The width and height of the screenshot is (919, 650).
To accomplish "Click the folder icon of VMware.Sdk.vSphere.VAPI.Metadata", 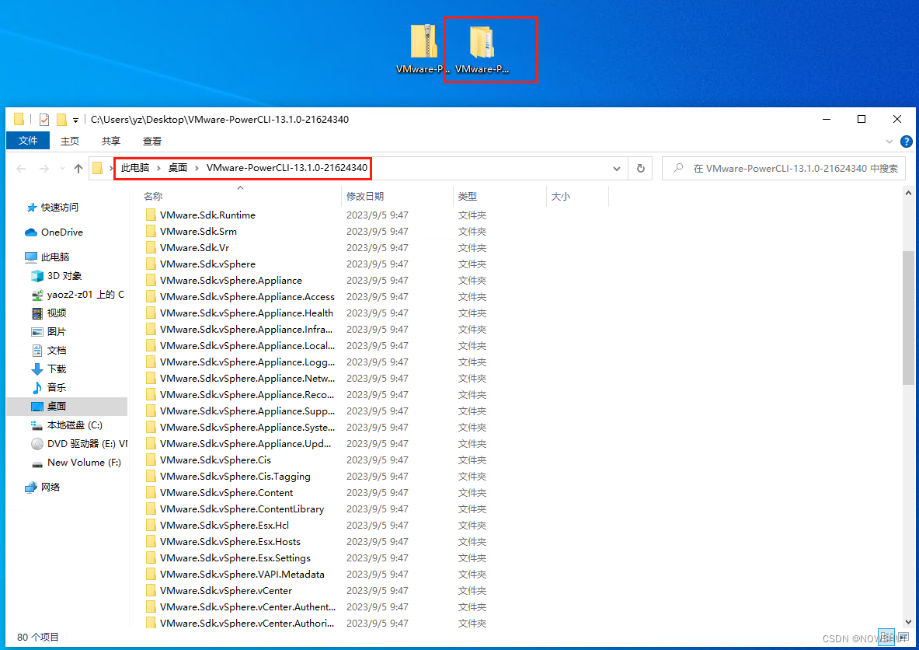I will coord(151,575).
